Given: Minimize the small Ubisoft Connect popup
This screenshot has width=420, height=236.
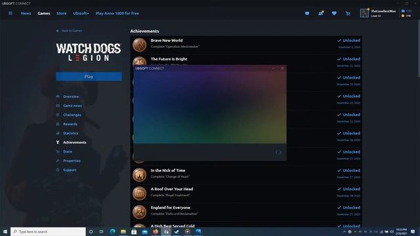Looking at the screenshot, I should click(274, 68).
